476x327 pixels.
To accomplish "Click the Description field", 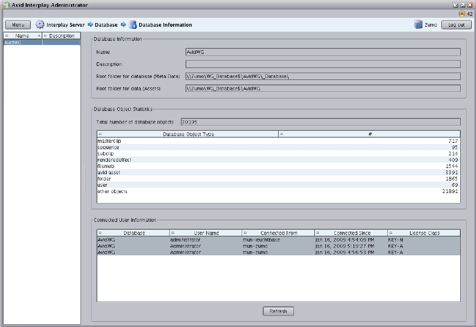I will [323, 64].
